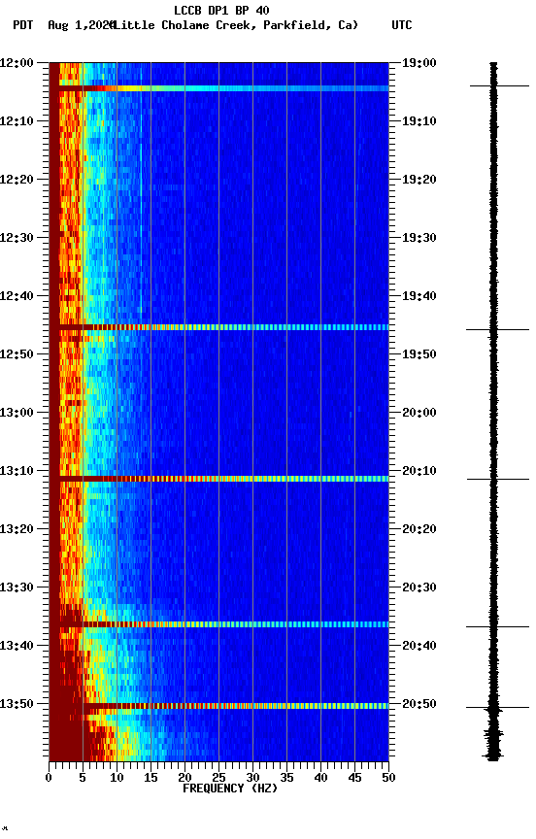Click the "13:50" PDT time label

(x=17, y=704)
